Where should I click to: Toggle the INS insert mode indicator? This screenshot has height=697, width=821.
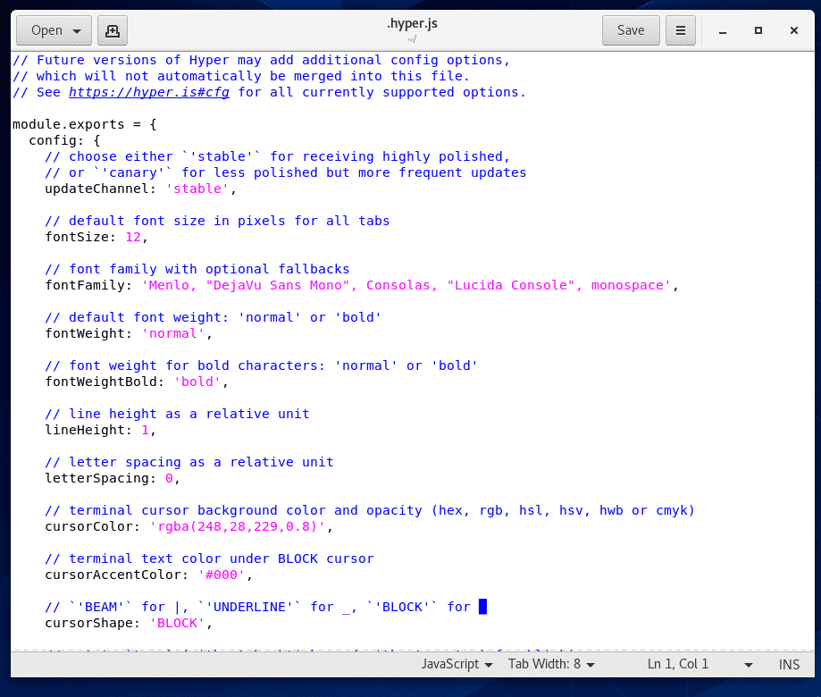coord(789,664)
